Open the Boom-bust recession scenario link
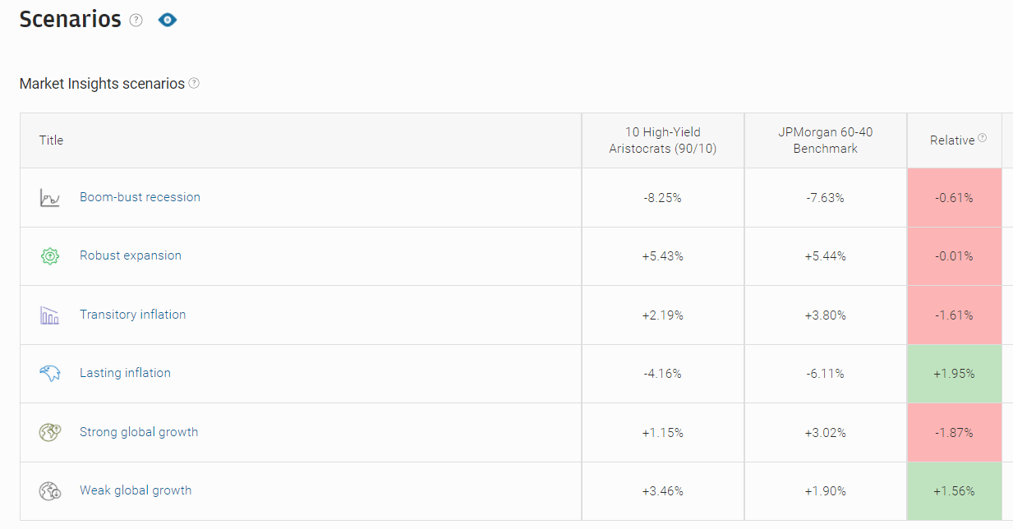This screenshot has width=1013, height=529. tap(140, 197)
